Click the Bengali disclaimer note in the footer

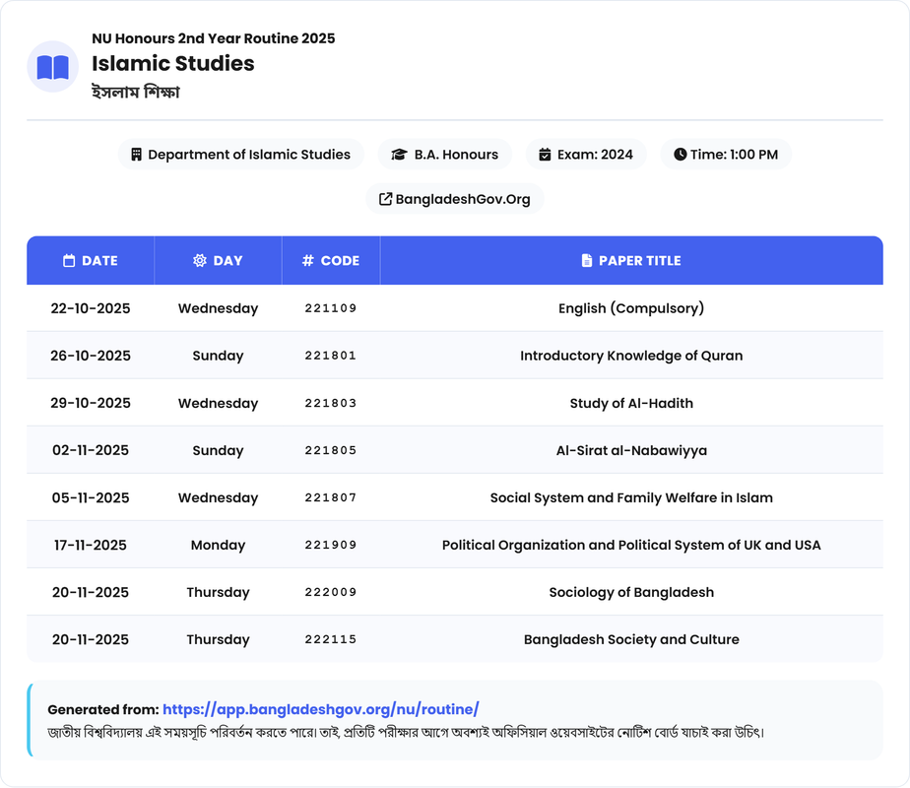click(406, 732)
